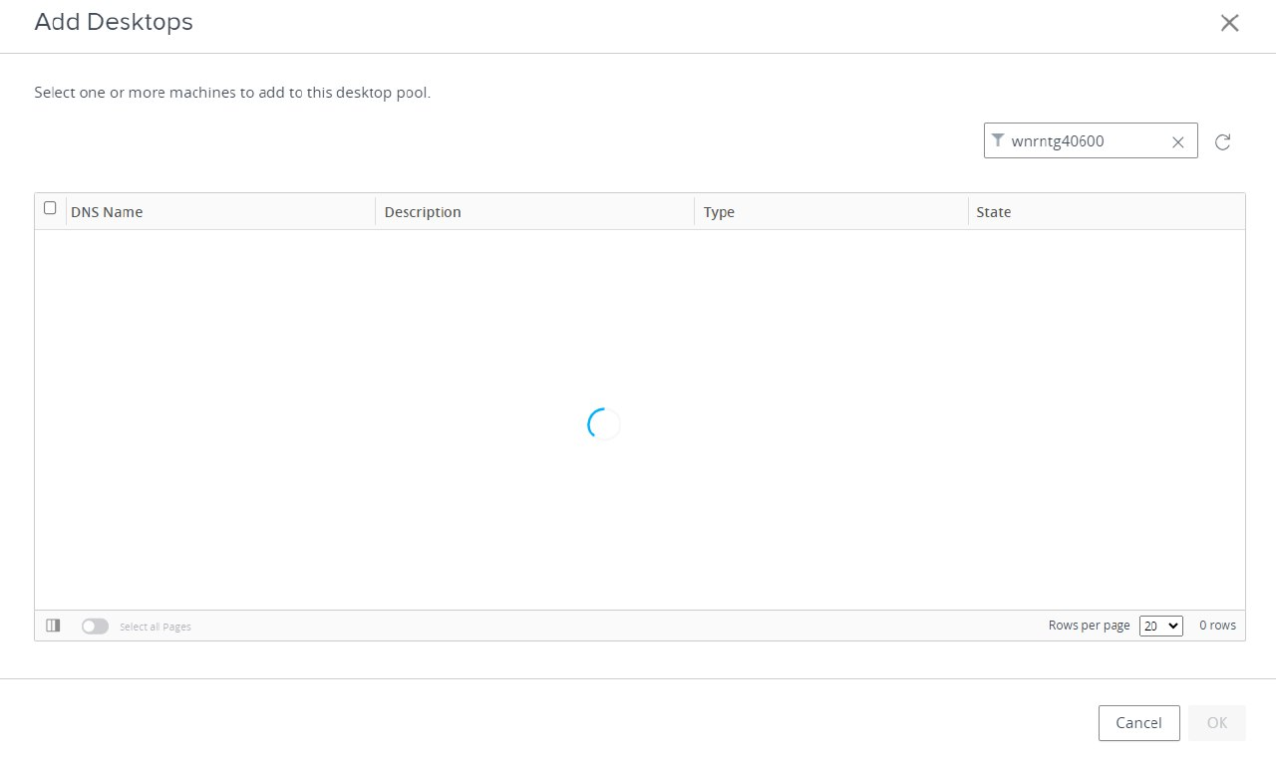Focus the filter field containing wnrntg40600
Image resolution: width=1276 pixels, height=761 pixels.
(x=1085, y=141)
